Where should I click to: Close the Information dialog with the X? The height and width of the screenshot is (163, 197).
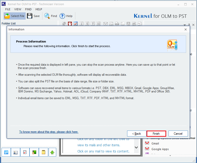click(x=186, y=30)
